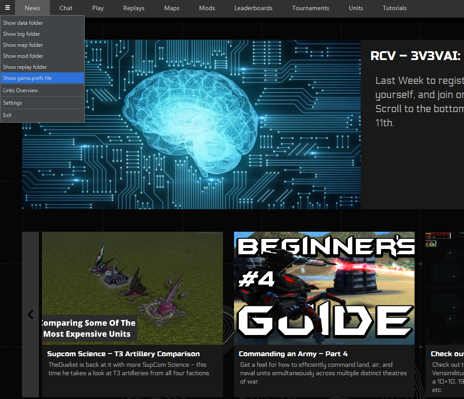The image size is (464, 399).
Task: View the Leaderboards tab
Action: pyautogui.click(x=253, y=8)
